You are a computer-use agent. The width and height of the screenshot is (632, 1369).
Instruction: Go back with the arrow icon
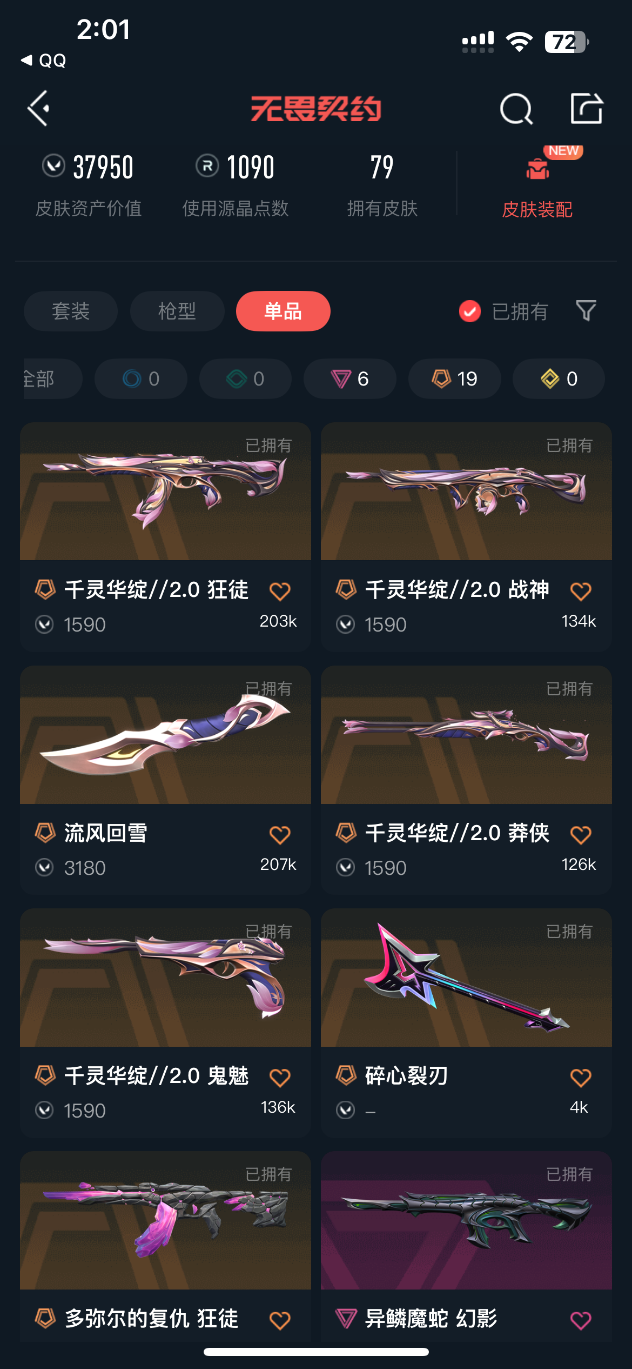(x=39, y=109)
